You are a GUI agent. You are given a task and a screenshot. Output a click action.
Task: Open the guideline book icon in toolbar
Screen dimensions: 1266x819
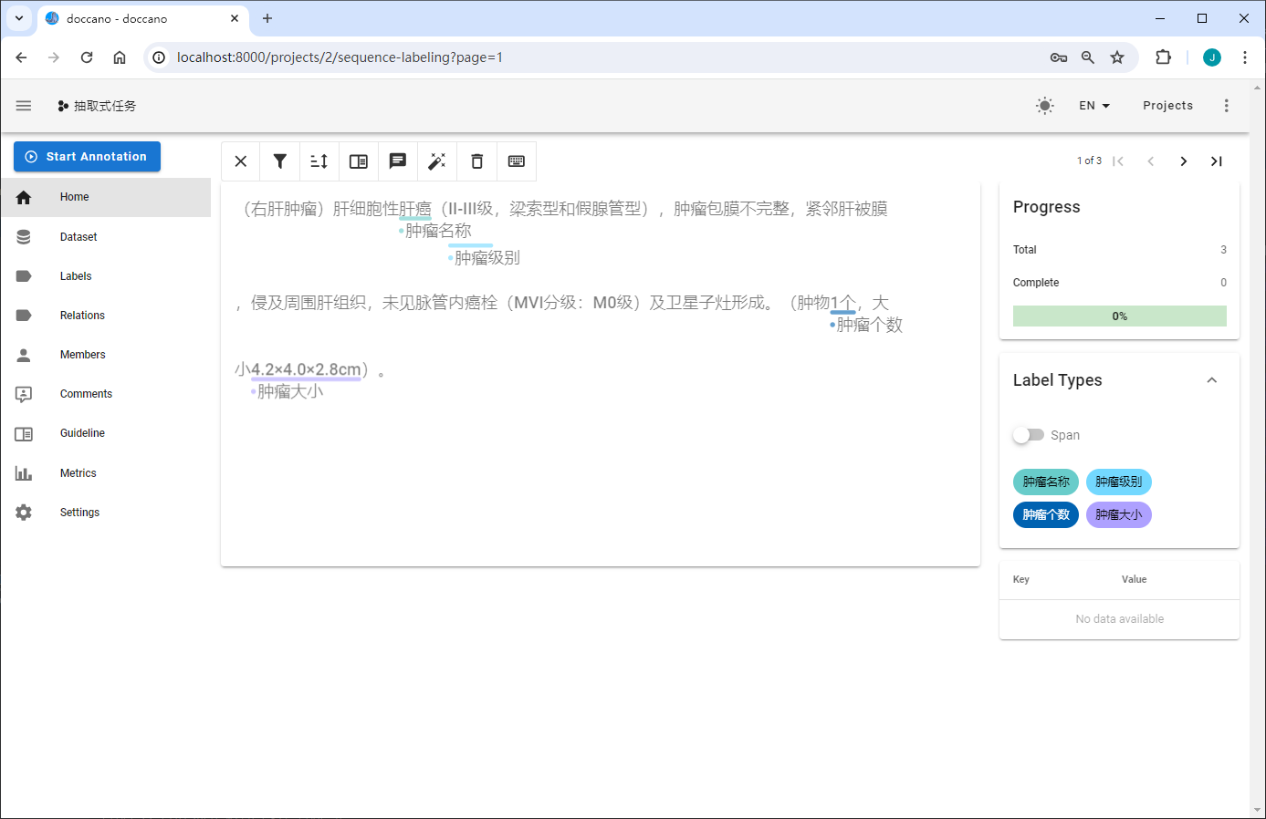[x=359, y=161]
